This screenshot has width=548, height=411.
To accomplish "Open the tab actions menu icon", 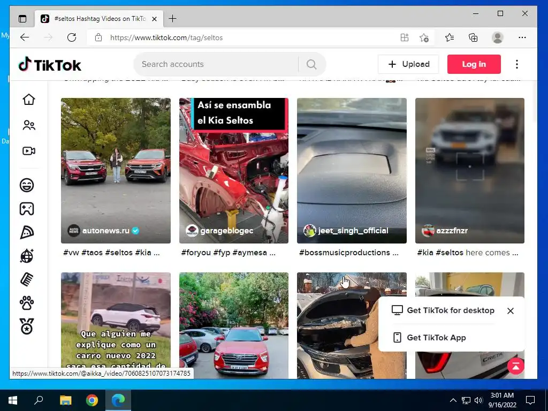I will click(22, 19).
